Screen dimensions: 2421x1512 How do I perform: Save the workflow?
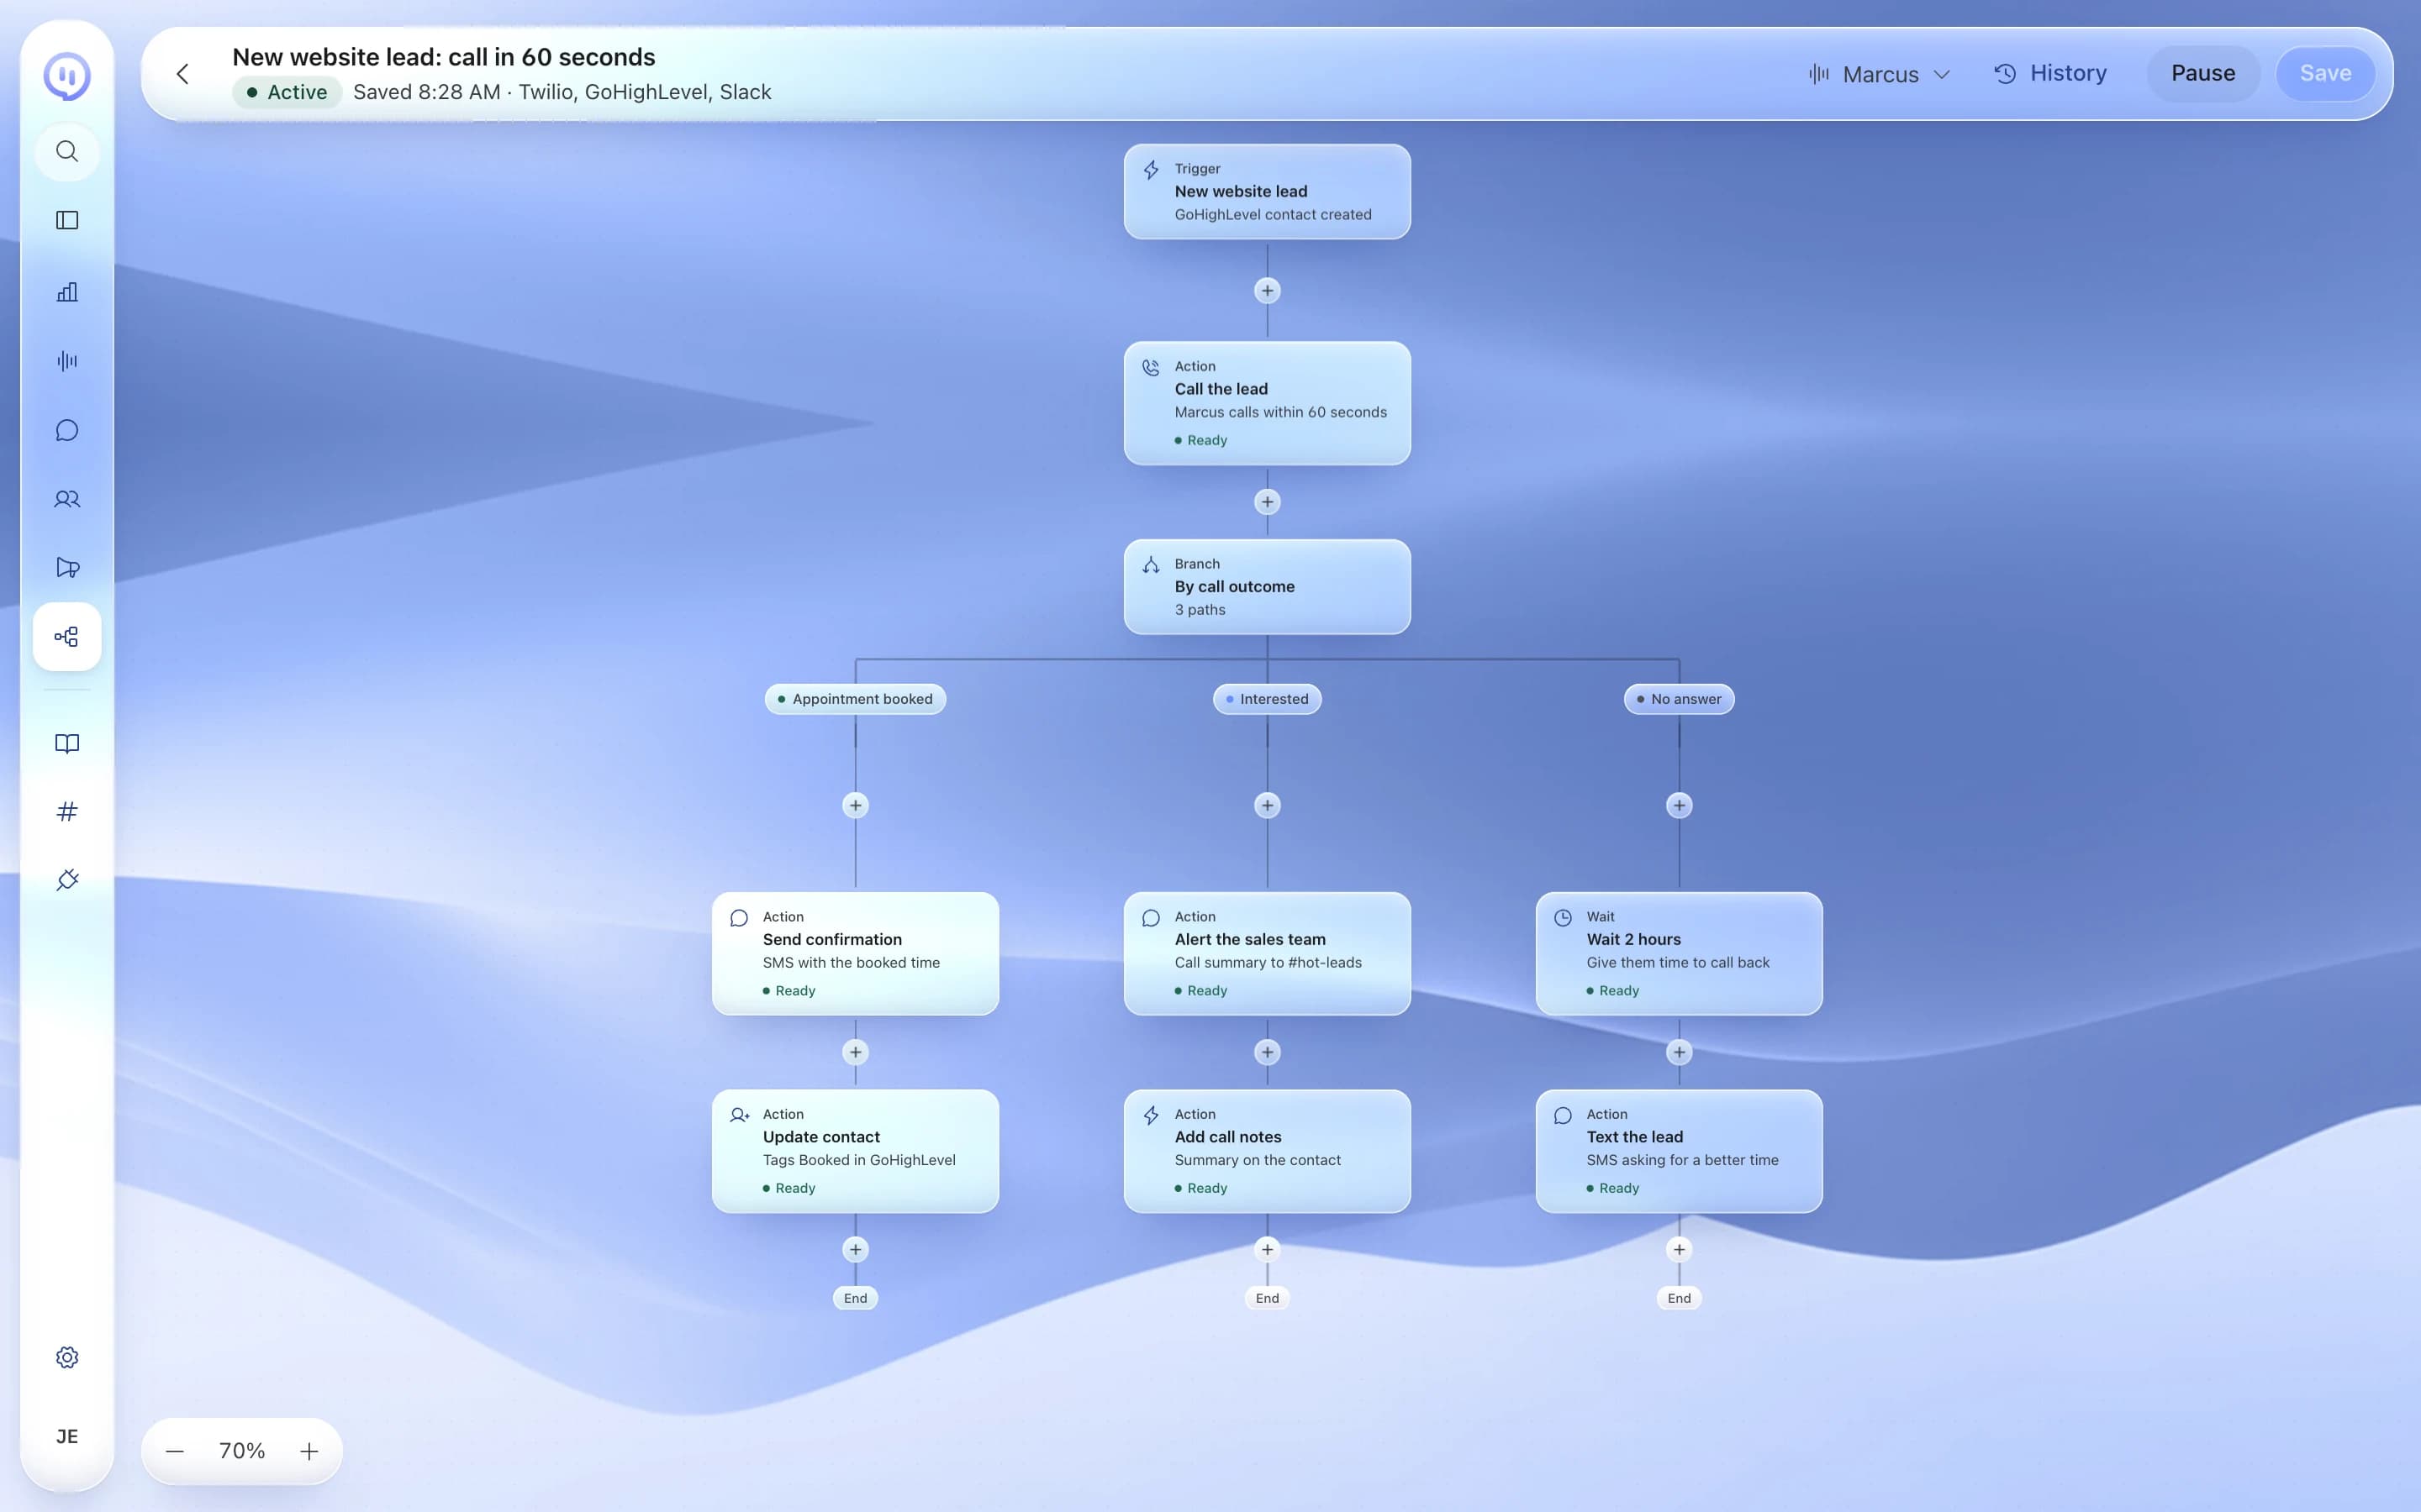(x=2325, y=74)
